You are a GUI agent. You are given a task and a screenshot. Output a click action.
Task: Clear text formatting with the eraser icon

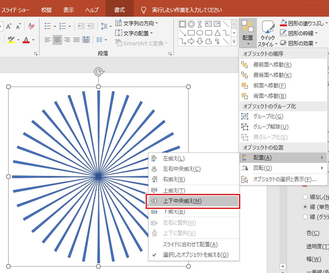[31, 25]
